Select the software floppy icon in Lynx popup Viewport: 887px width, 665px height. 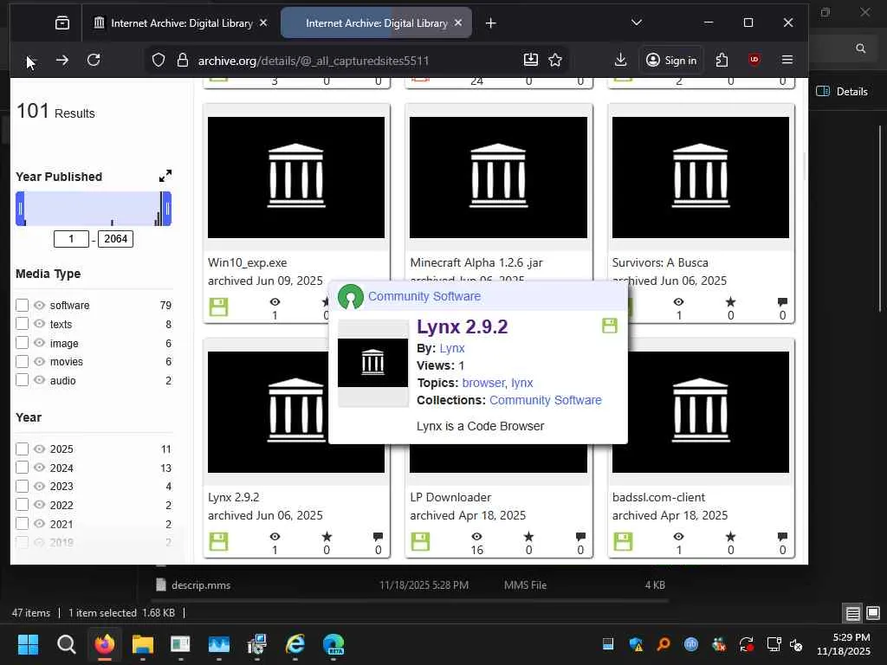point(609,326)
